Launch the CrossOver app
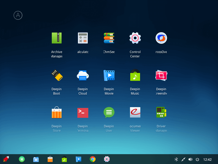218x164 pixels. point(161,38)
